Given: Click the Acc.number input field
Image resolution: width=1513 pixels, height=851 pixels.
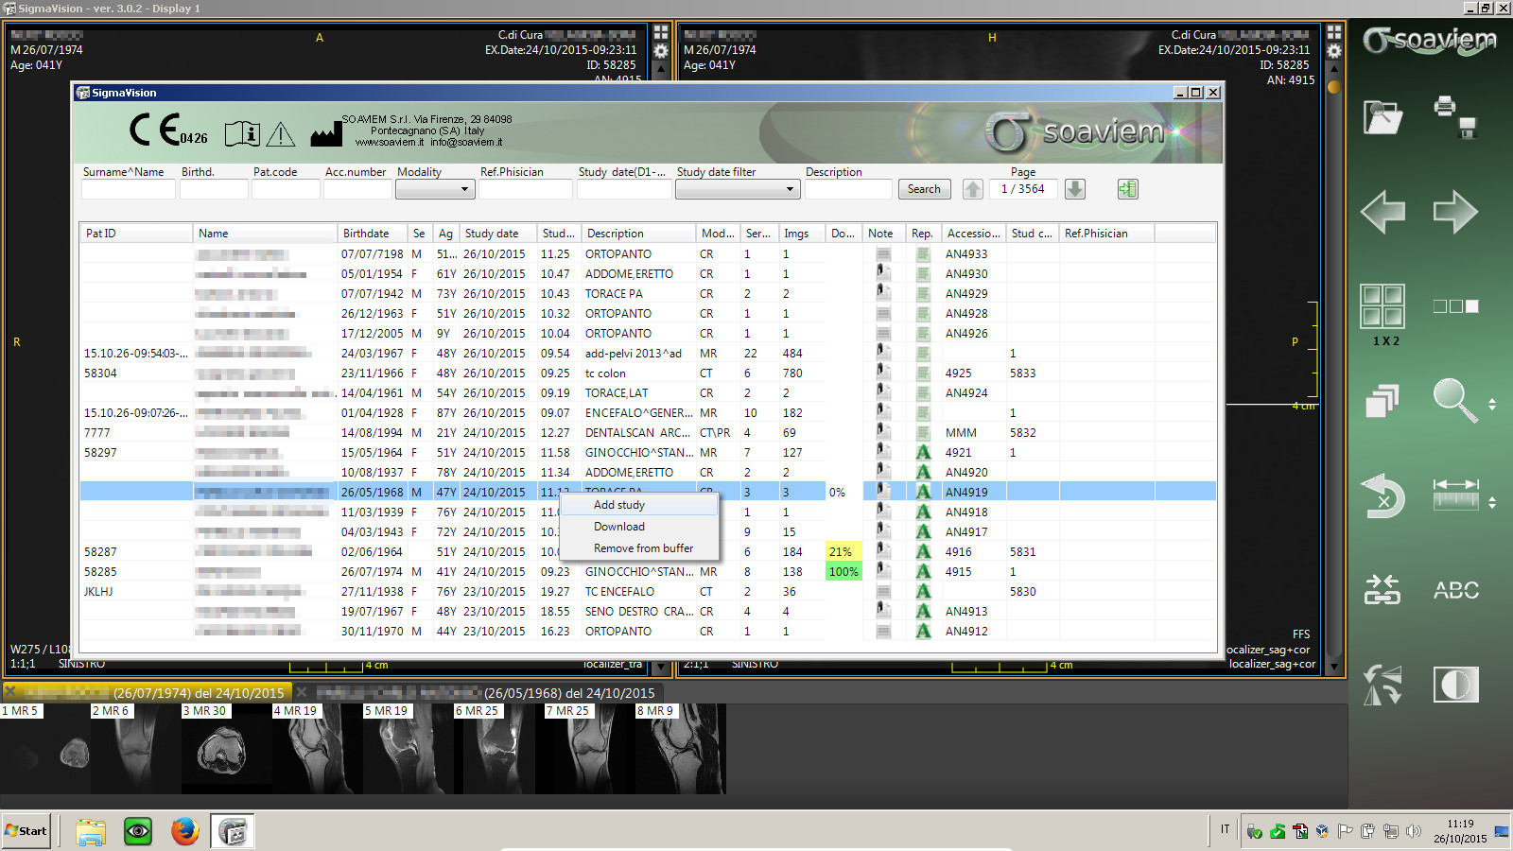Looking at the screenshot, I should click(x=357, y=189).
